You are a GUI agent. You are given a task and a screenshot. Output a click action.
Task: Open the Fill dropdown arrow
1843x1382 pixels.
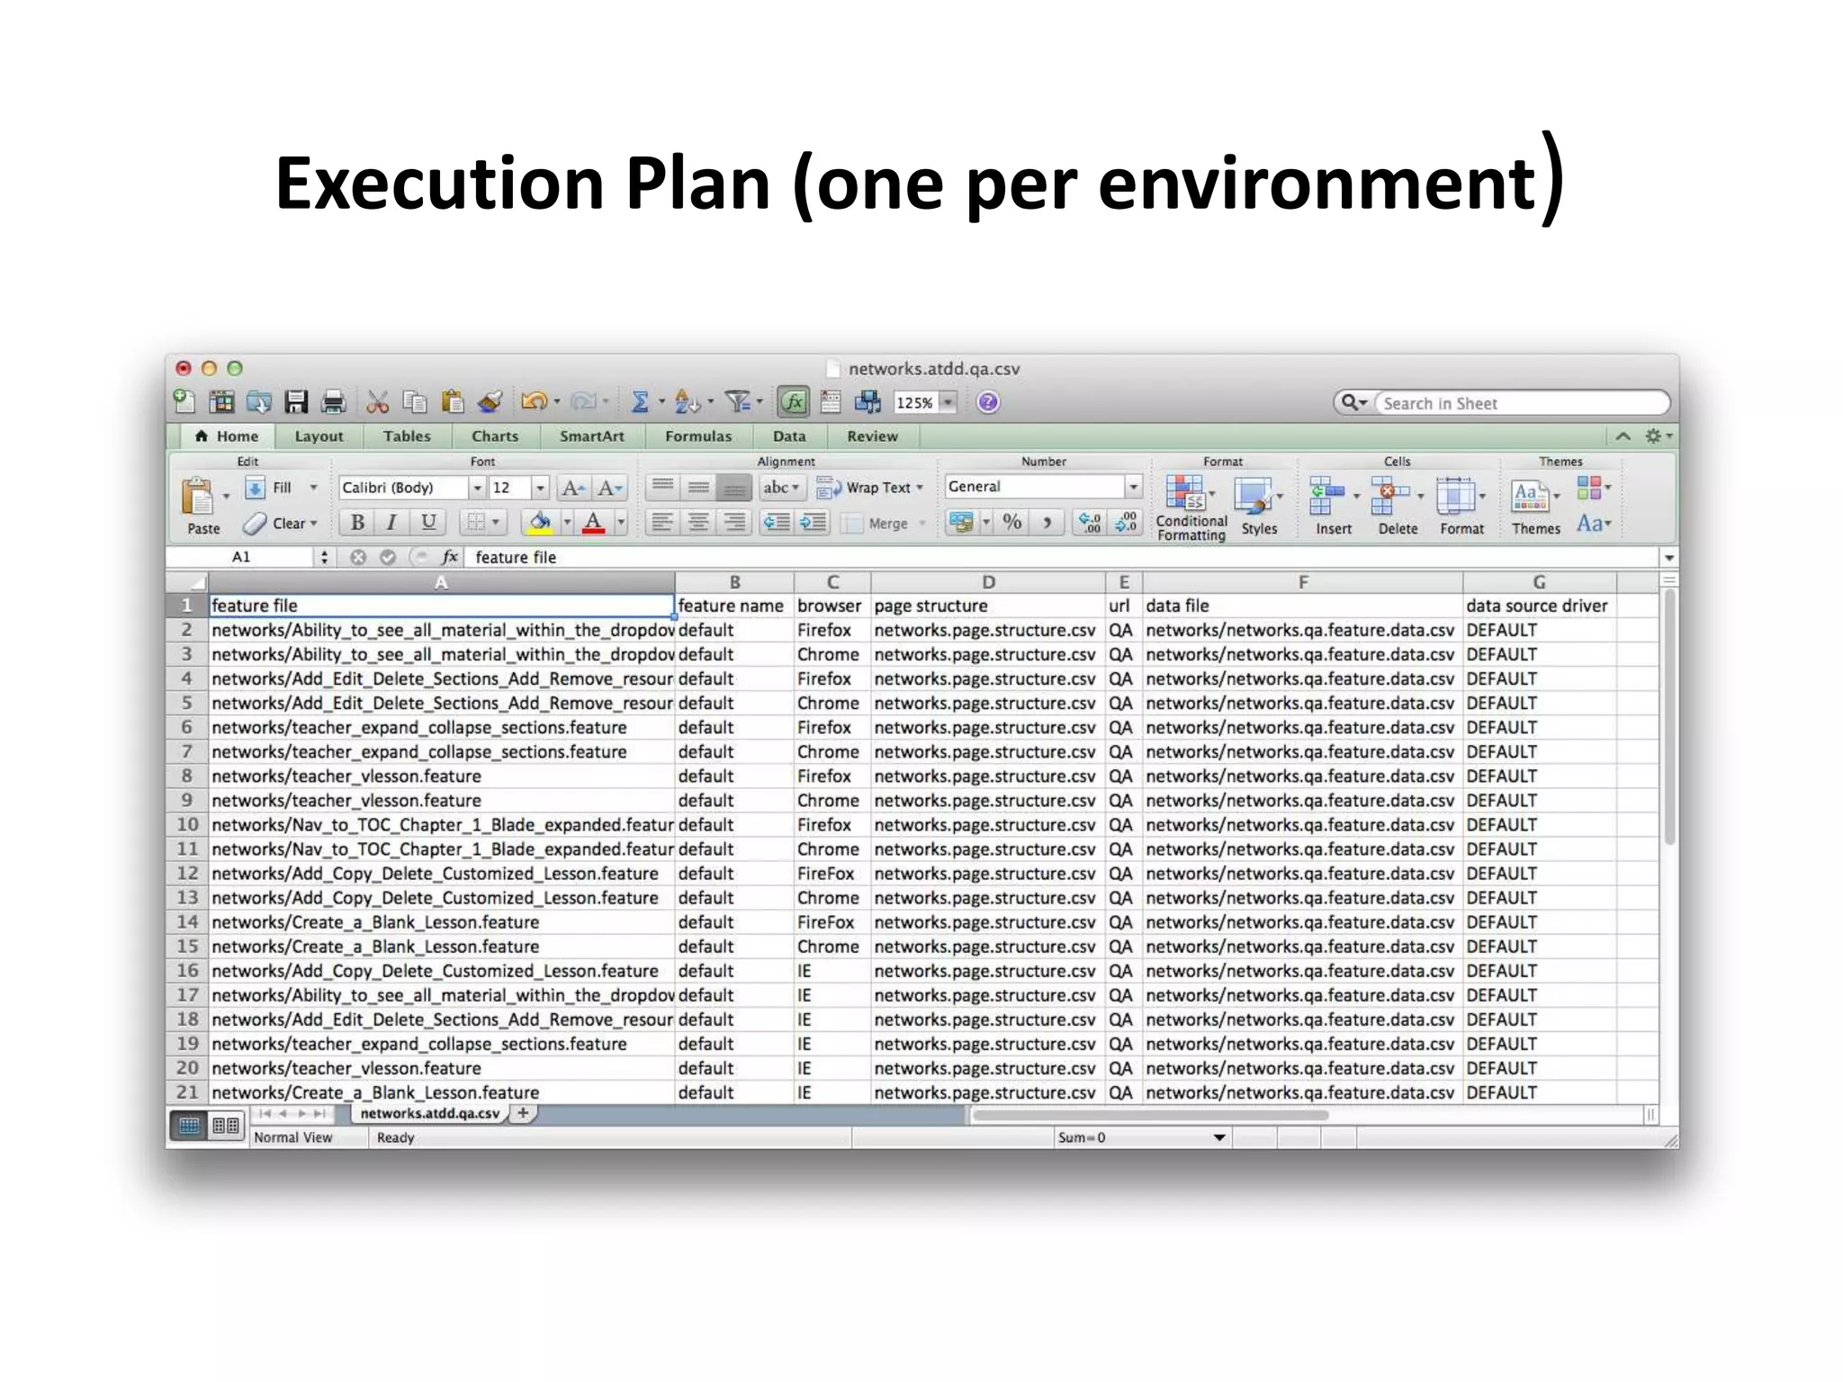tap(313, 488)
